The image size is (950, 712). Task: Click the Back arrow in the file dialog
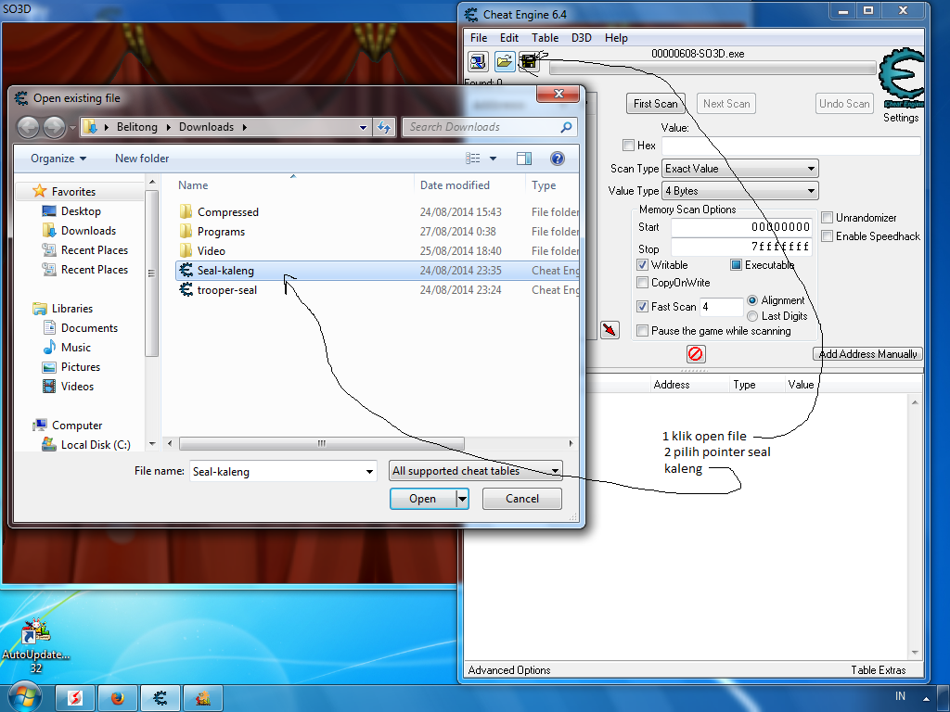(x=28, y=127)
